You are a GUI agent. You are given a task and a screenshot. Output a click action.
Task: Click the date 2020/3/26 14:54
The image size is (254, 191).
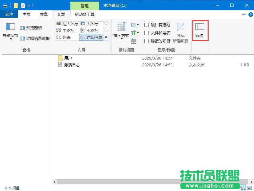pyautogui.click(x=157, y=58)
